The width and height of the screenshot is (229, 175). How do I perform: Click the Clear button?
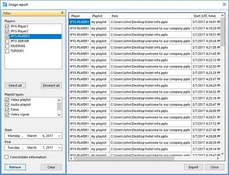[x=51, y=167]
